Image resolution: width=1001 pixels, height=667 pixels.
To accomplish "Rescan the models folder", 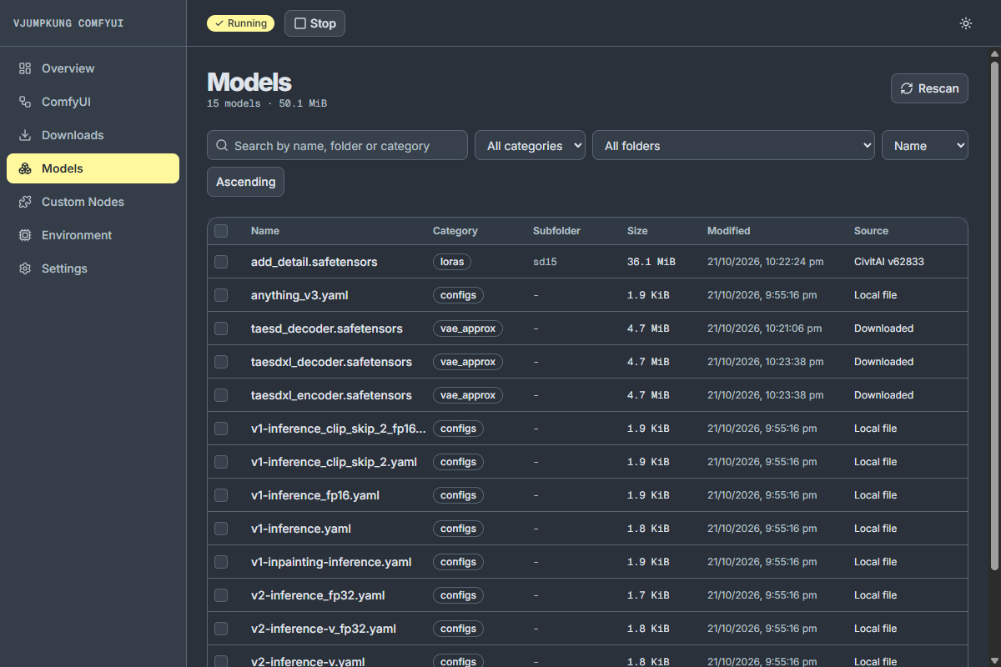I will [929, 88].
